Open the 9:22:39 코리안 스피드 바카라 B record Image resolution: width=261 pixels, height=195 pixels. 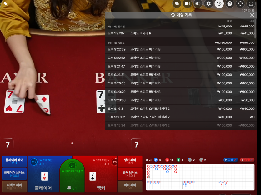181,49
